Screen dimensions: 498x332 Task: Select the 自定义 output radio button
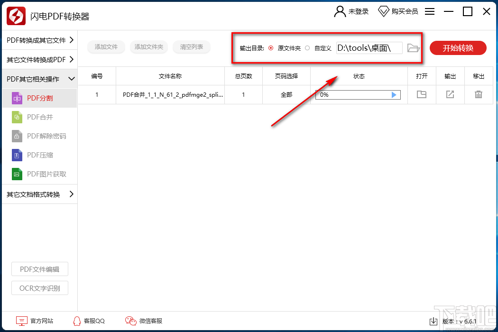point(307,47)
